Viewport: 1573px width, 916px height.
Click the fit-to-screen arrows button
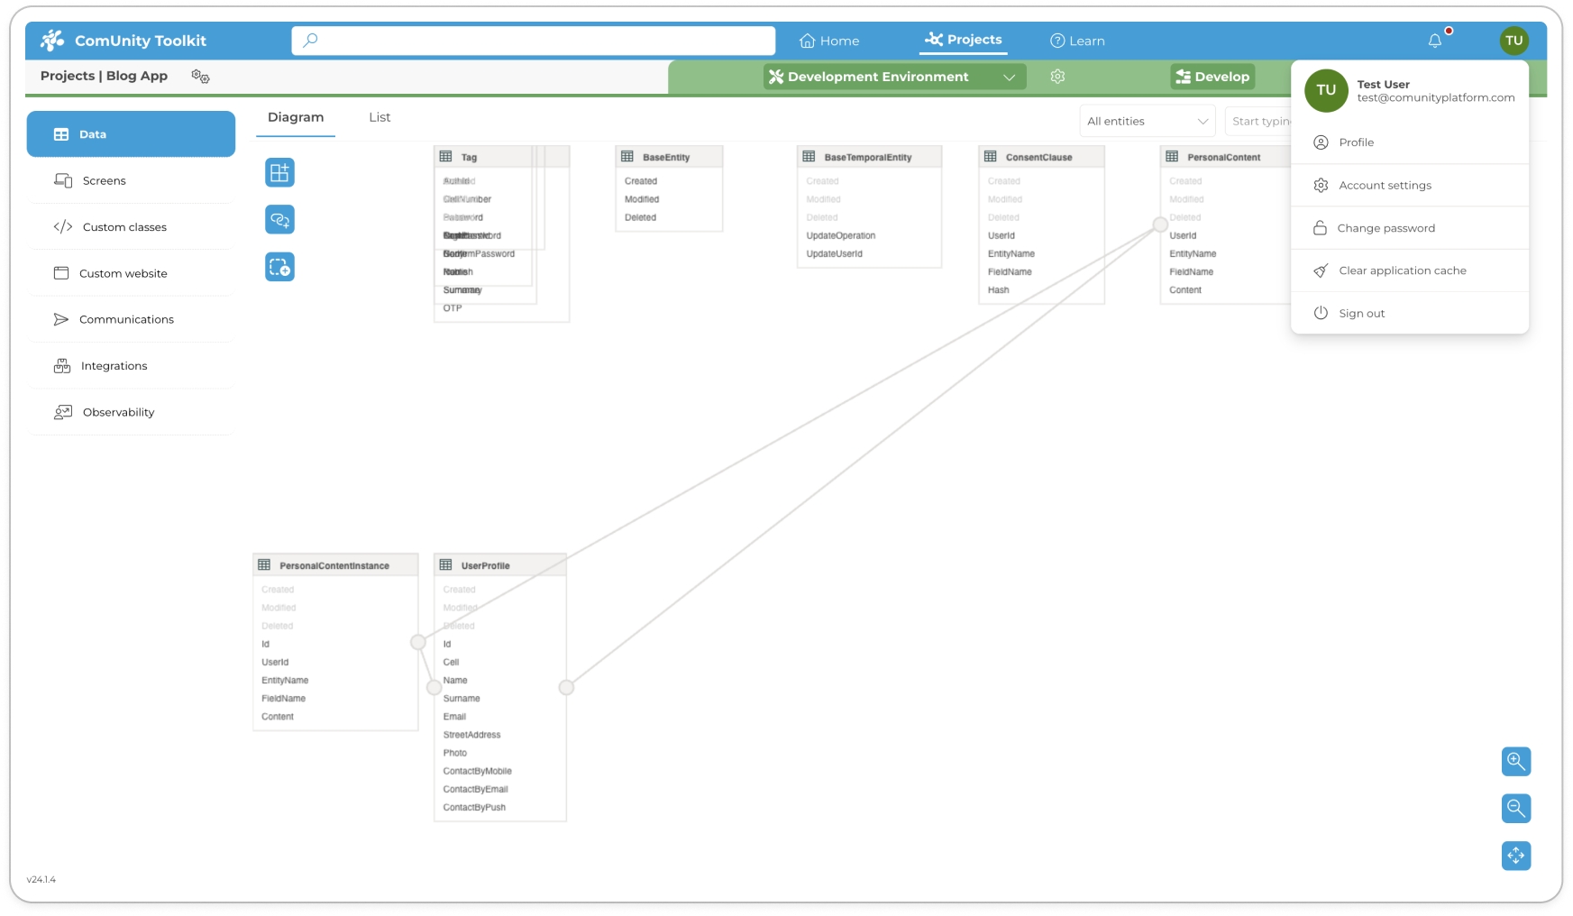point(1515,855)
